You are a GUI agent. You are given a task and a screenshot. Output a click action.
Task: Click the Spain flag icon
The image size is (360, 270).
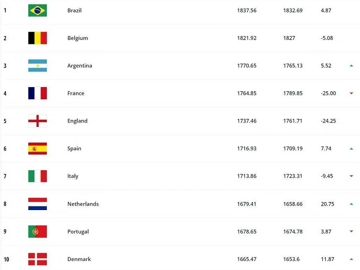pyautogui.click(x=37, y=148)
